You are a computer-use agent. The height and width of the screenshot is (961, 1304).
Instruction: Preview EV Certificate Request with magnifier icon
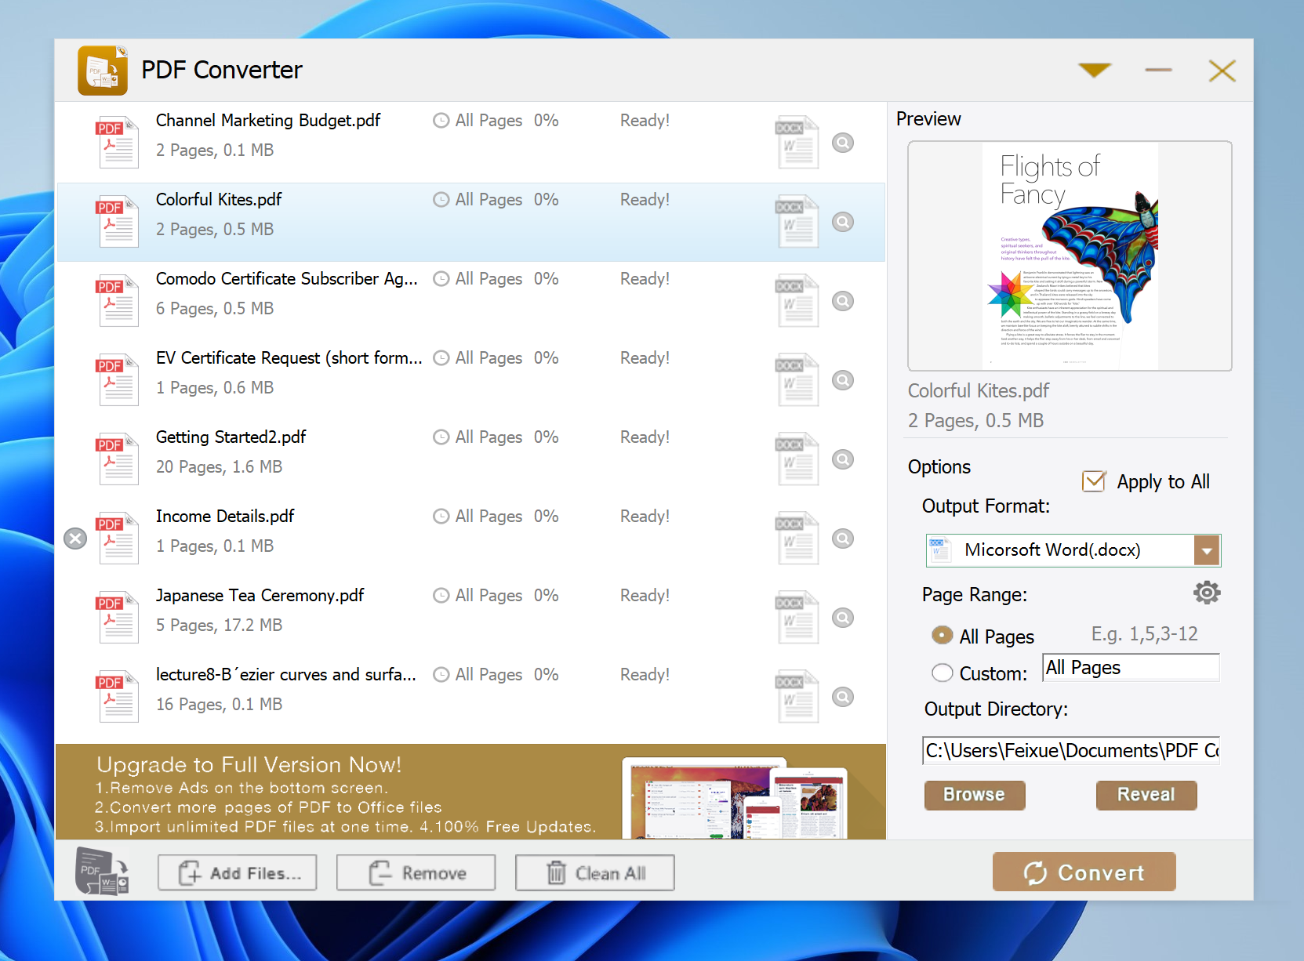coord(843,380)
